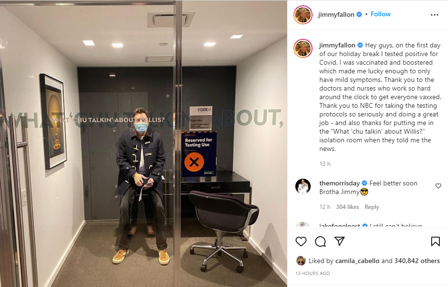Share the post using the paper plane icon
Viewport: 448px width, 287px height.
pos(339,241)
